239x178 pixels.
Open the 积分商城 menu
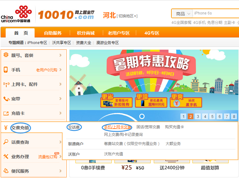(x=86, y=33)
